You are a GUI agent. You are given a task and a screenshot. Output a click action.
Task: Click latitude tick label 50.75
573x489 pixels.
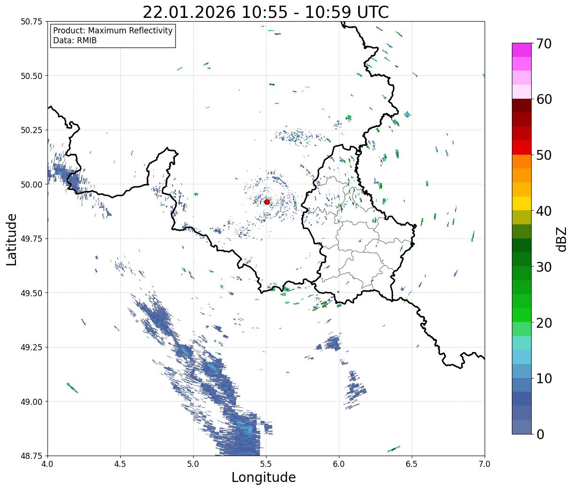click(31, 22)
